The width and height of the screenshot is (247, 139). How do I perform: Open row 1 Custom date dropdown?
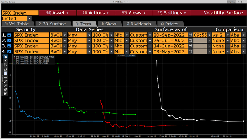click(x=150, y=35)
